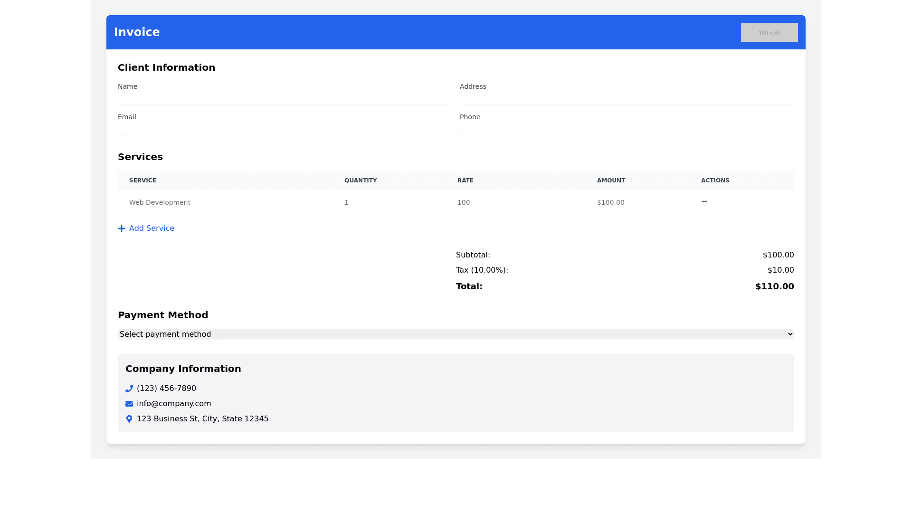The width and height of the screenshot is (912, 513).
Task: Edit the Web Development service name cell
Action: 160,202
